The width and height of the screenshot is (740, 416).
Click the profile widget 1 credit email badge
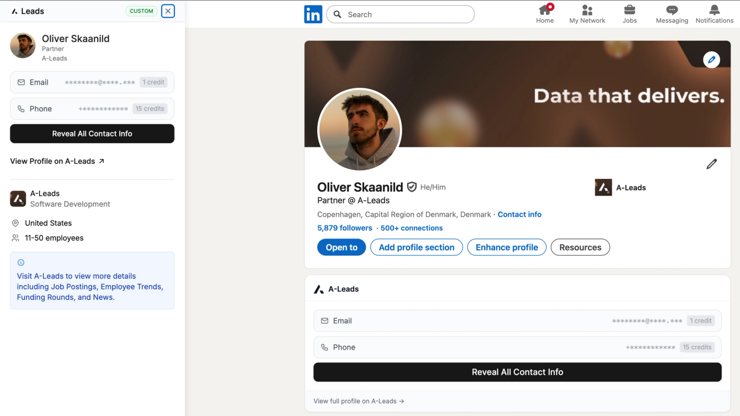[701, 320]
